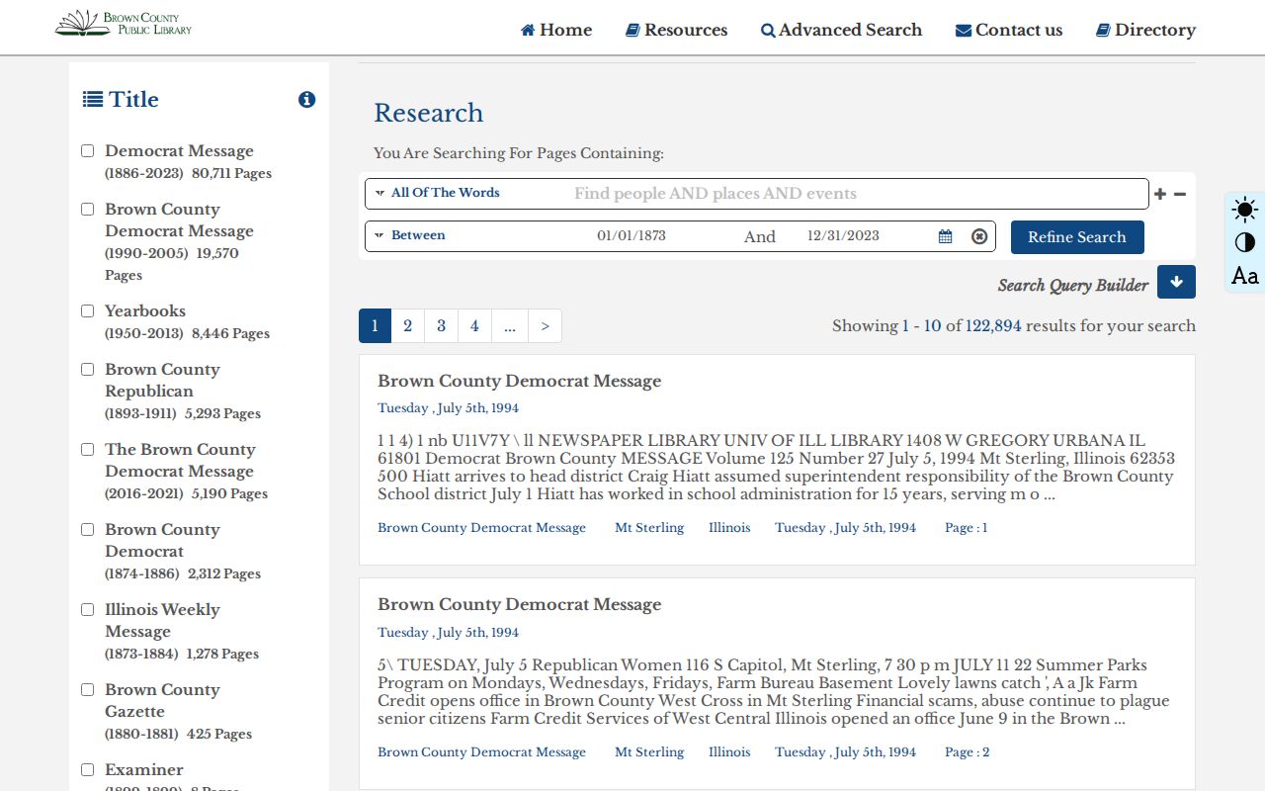Open the ellipsis pagination button
The height and width of the screenshot is (791, 1265).
[x=509, y=326]
